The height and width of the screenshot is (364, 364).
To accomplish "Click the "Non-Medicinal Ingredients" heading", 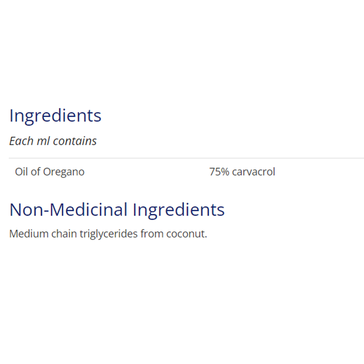I will 117,210.
